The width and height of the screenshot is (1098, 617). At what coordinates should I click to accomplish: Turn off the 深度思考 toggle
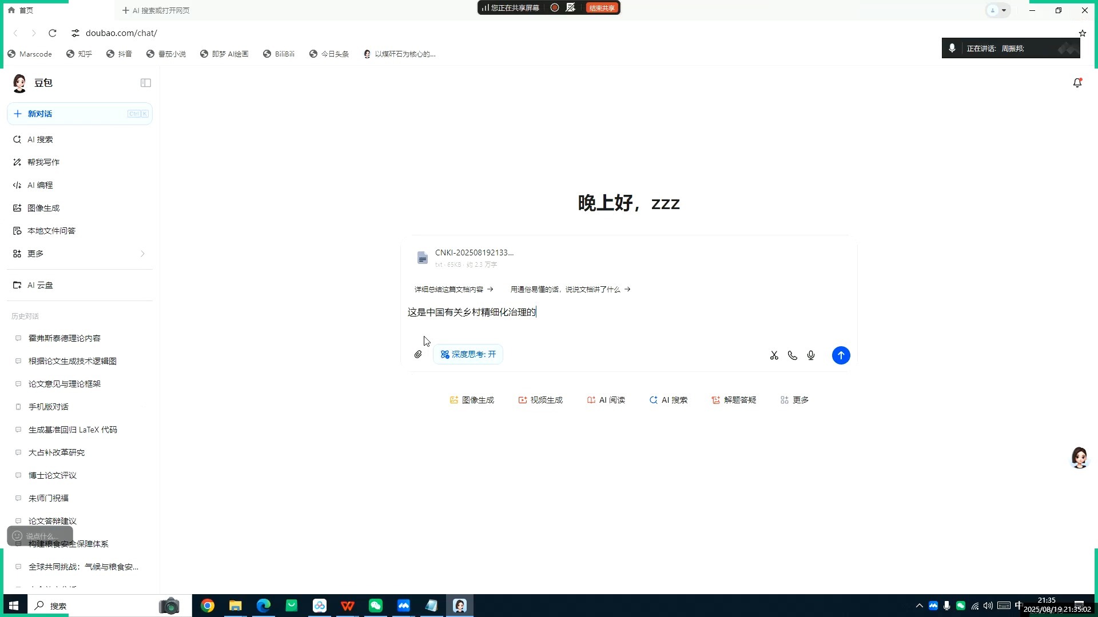[468, 354]
